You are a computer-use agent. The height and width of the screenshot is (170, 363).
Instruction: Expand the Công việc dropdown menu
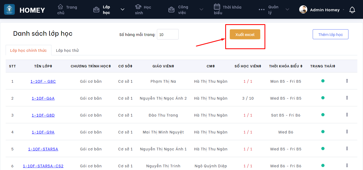pyautogui.click(x=201, y=10)
